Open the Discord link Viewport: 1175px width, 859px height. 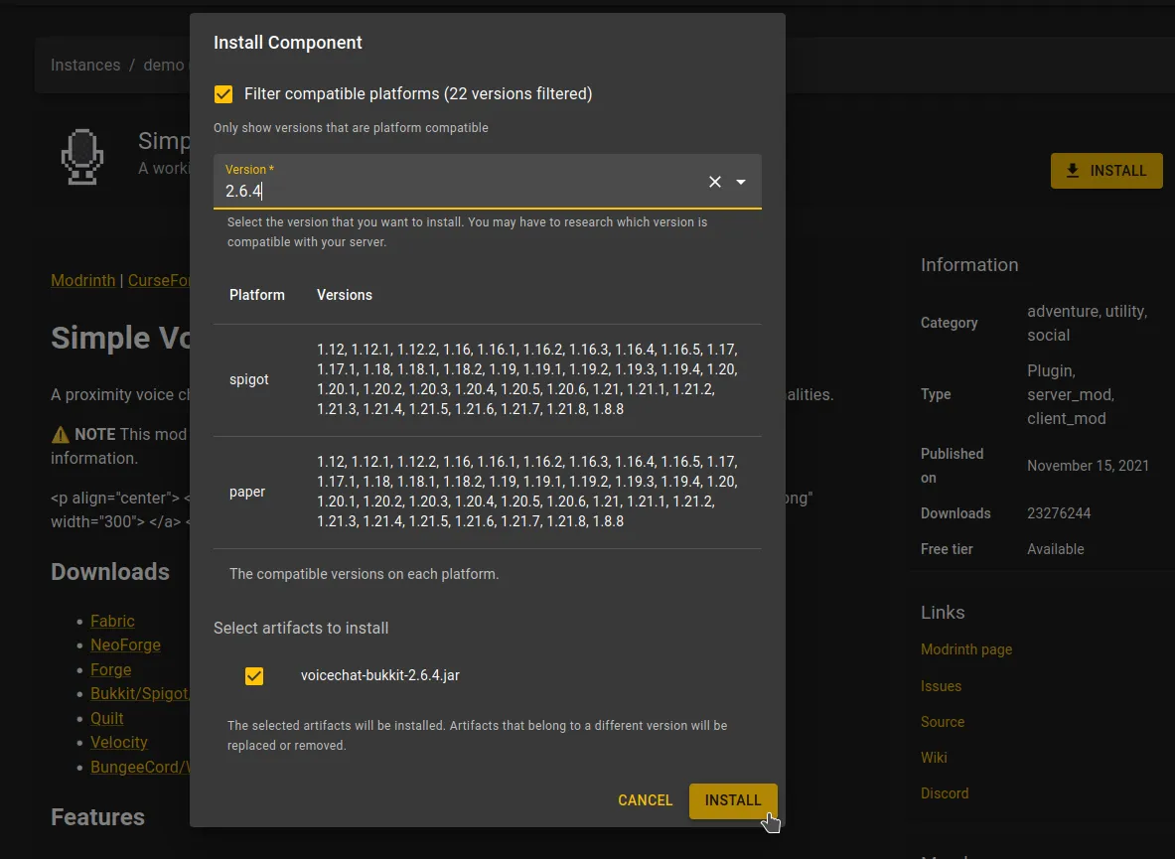(x=945, y=793)
